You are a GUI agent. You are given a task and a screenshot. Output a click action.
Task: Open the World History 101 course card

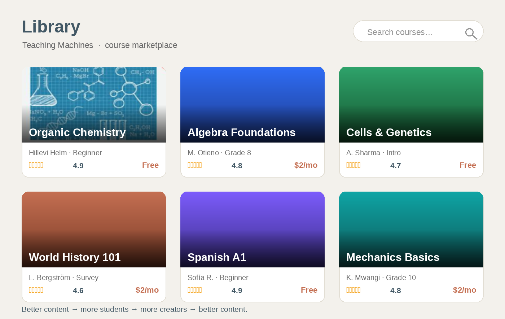click(x=94, y=247)
